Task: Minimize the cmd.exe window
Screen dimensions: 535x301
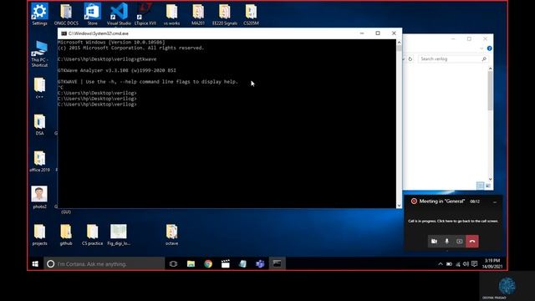Action: (362, 33)
